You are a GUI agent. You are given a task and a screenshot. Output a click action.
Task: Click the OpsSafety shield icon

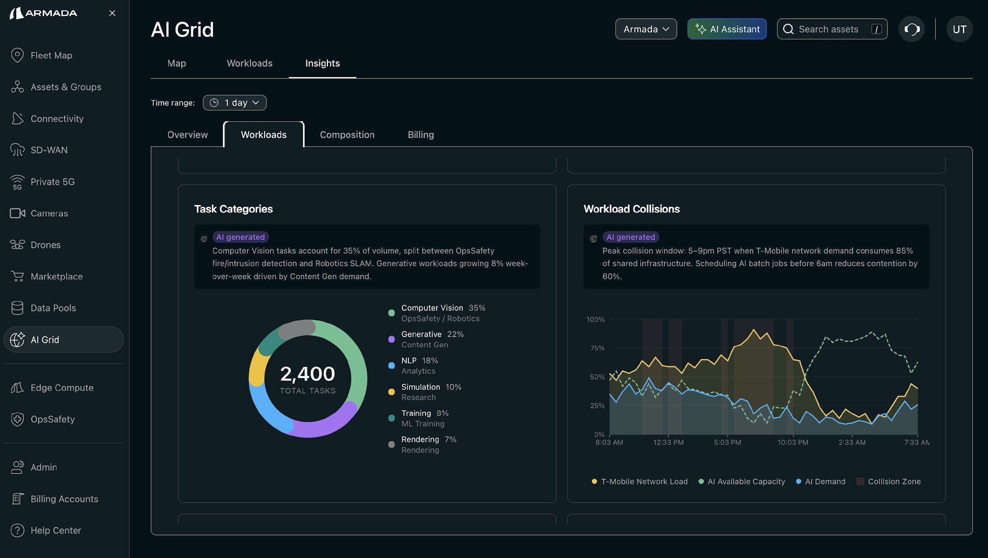tap(17, 419)
